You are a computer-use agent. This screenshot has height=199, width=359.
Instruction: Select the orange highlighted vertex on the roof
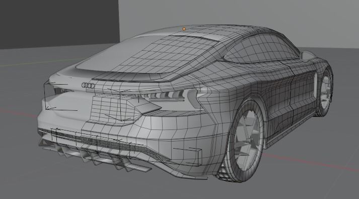coord(184,29)
